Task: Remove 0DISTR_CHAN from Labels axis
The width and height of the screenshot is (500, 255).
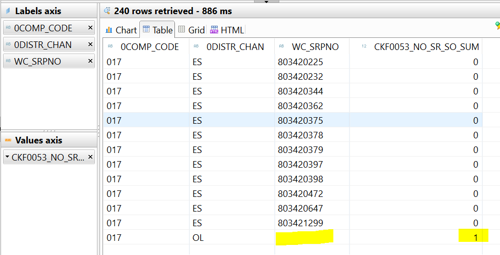Action: (x=90, y=45)
